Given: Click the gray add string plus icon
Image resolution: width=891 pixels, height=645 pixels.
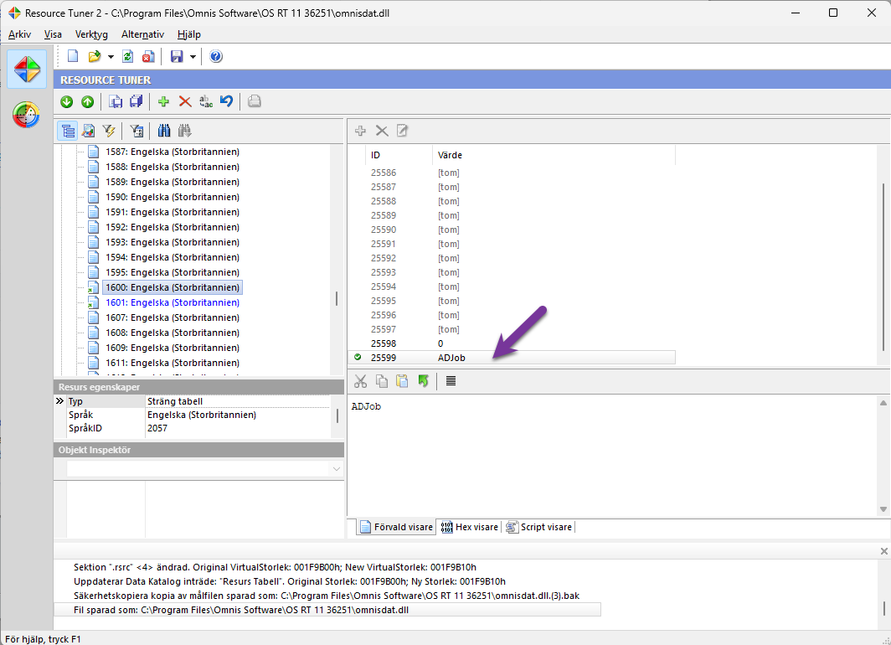Looking at the screenshot, I should tap(360, 131).
